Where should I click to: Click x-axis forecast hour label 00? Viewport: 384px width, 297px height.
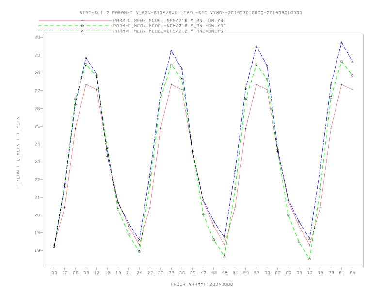tap(54, 273)
